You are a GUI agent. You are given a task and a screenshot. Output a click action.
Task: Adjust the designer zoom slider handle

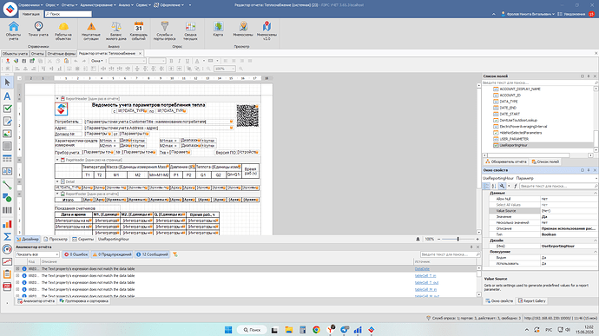pyautogui.click(x=458, y=240)
